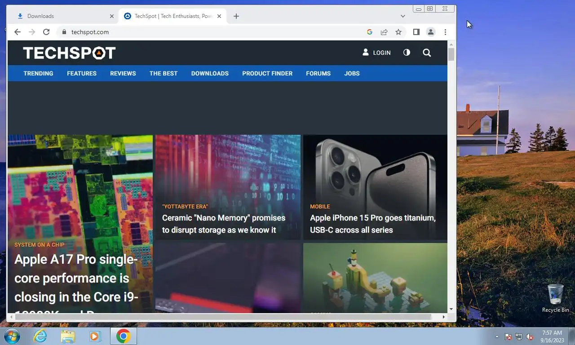
Task: Open the TechSpot search magnifier
Action: click(427, 53)
